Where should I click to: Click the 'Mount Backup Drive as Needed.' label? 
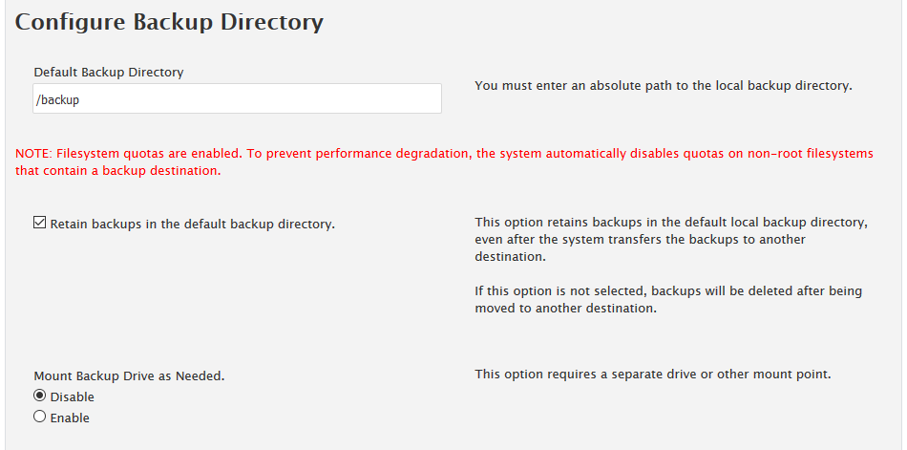point(129,376)
